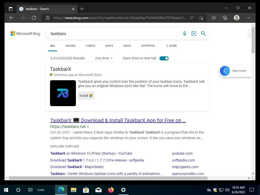Add this page to favorites
Viewport: 260px width, 195px height.
201,18
